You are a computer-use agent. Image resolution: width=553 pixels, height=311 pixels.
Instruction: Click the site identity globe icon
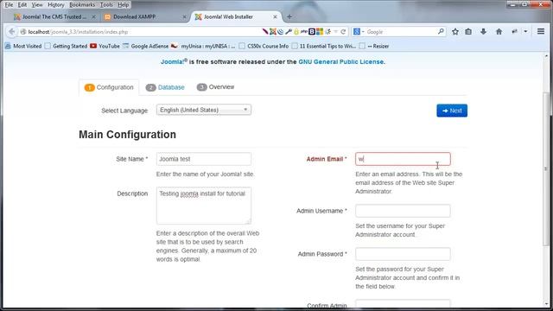(x=23, y=32)
